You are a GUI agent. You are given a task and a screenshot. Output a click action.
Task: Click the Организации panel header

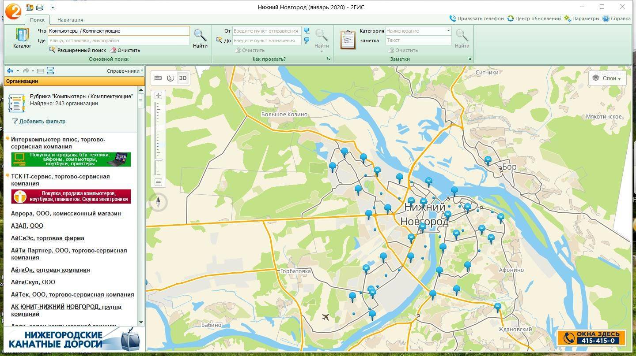[x=74, y=81]
